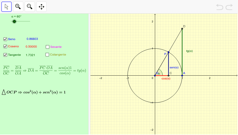Click the cos(α) label under x-axis
238x135 pixels.
click(166, 78)
